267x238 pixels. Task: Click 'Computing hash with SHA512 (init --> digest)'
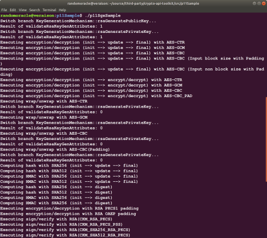coord(56,192)
